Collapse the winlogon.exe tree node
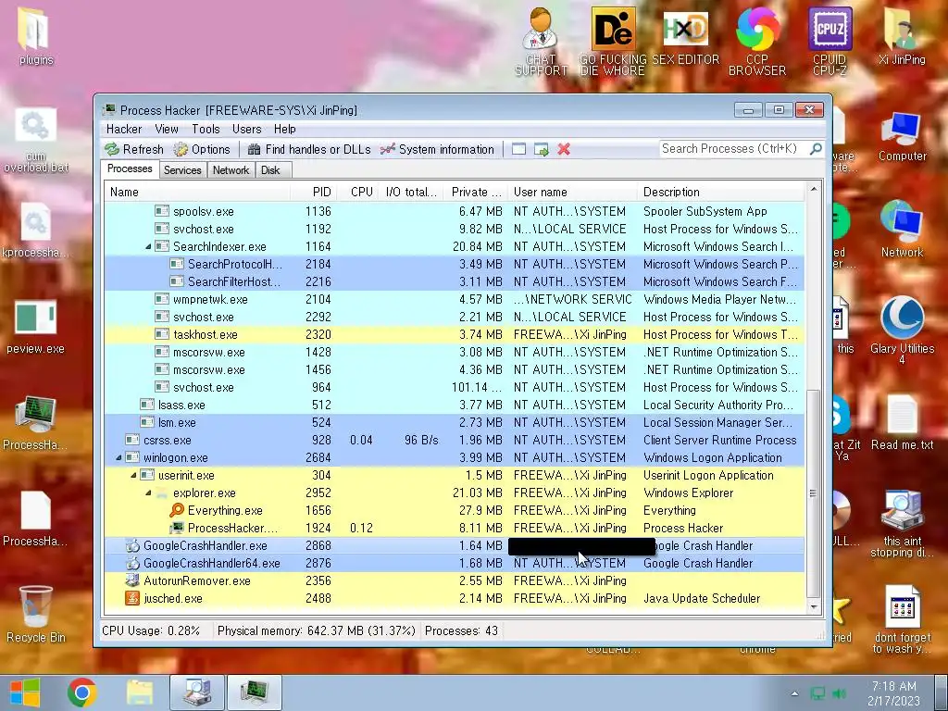This screenshot has width=948, height=711. pyautogui.click(x=118, y=457)
